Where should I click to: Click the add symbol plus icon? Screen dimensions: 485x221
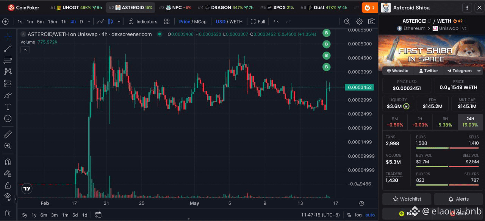(x=5, y=22)
